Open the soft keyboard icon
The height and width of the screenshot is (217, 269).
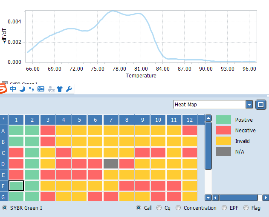point(41,89)
